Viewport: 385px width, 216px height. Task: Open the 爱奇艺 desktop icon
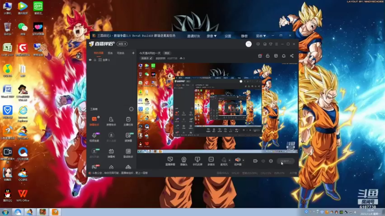click(38, 8)
